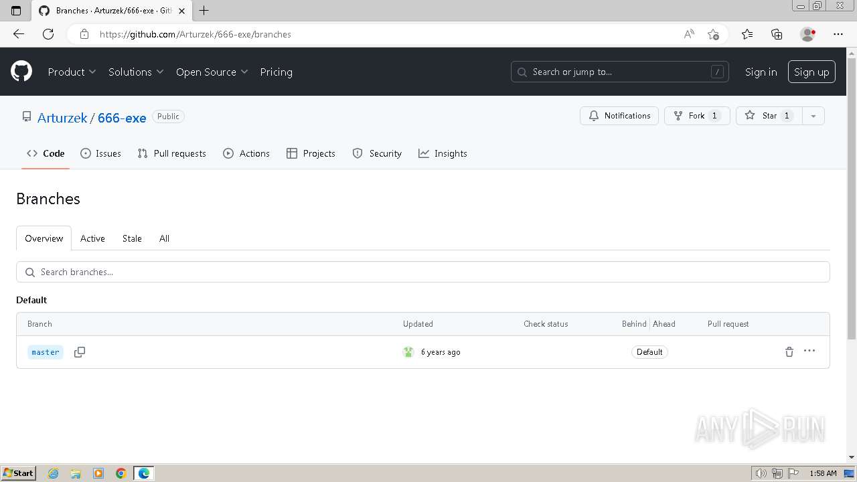Show All branches tab
This screenshot has height=482, width=857.
[x=164, y=238]
